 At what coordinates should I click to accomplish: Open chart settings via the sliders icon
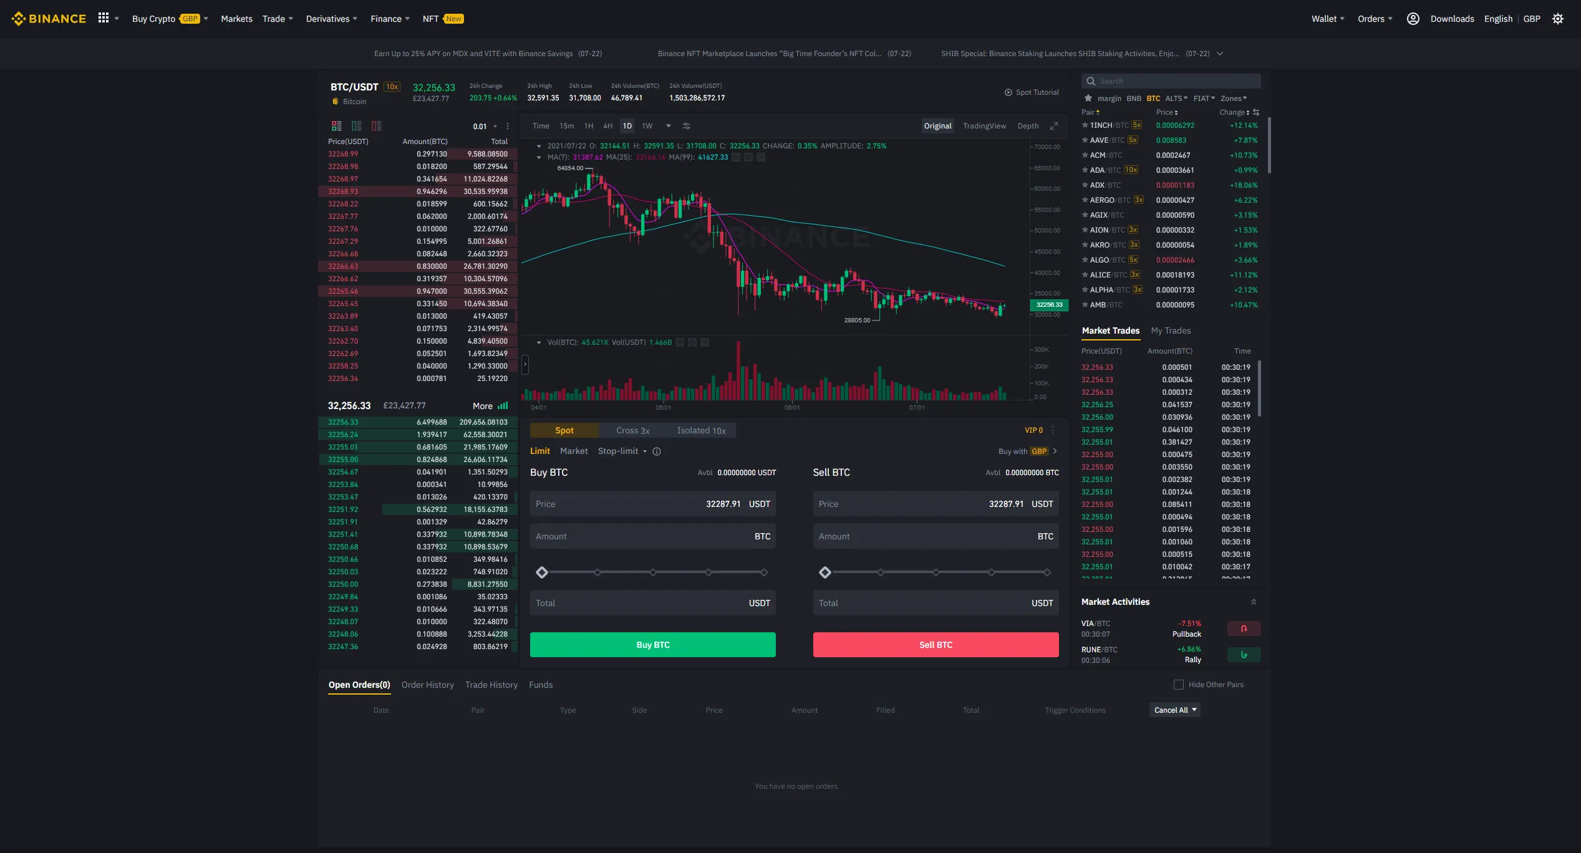click(687, 125)
